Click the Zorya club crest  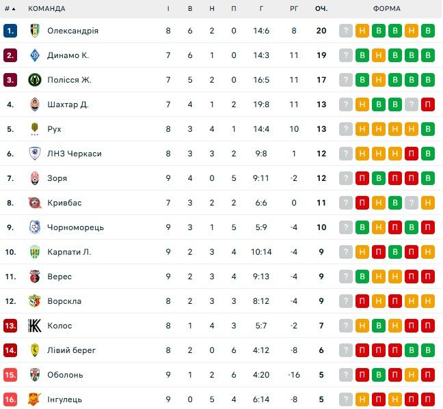[x=35, y=178]
